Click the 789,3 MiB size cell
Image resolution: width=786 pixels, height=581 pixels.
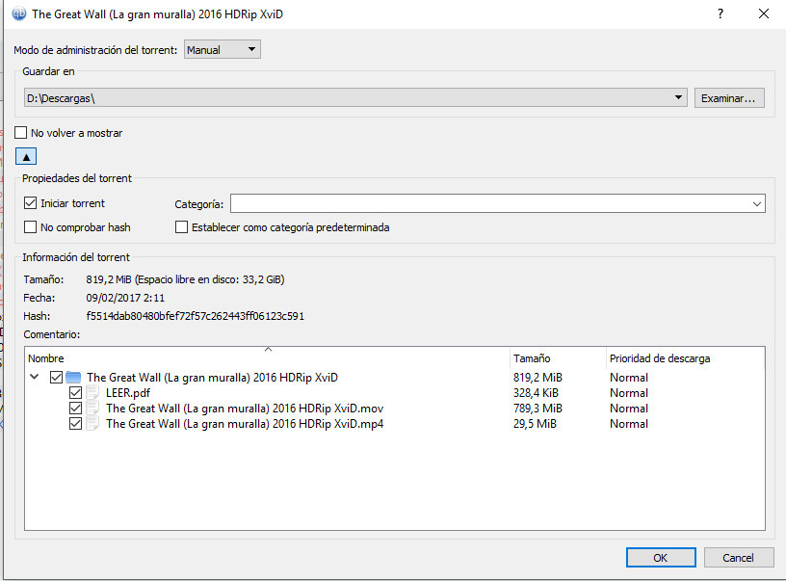(x=537, y=409)
